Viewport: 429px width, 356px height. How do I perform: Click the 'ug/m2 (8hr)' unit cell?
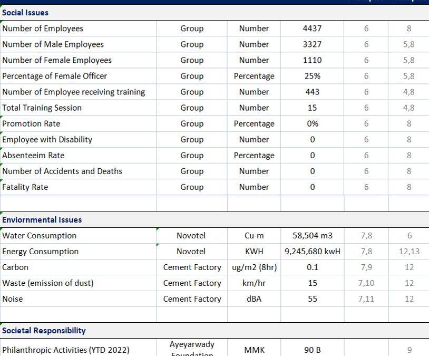pos(254,267)
